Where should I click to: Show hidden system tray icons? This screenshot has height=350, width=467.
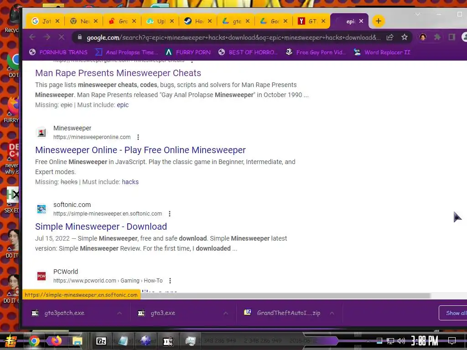368,341
